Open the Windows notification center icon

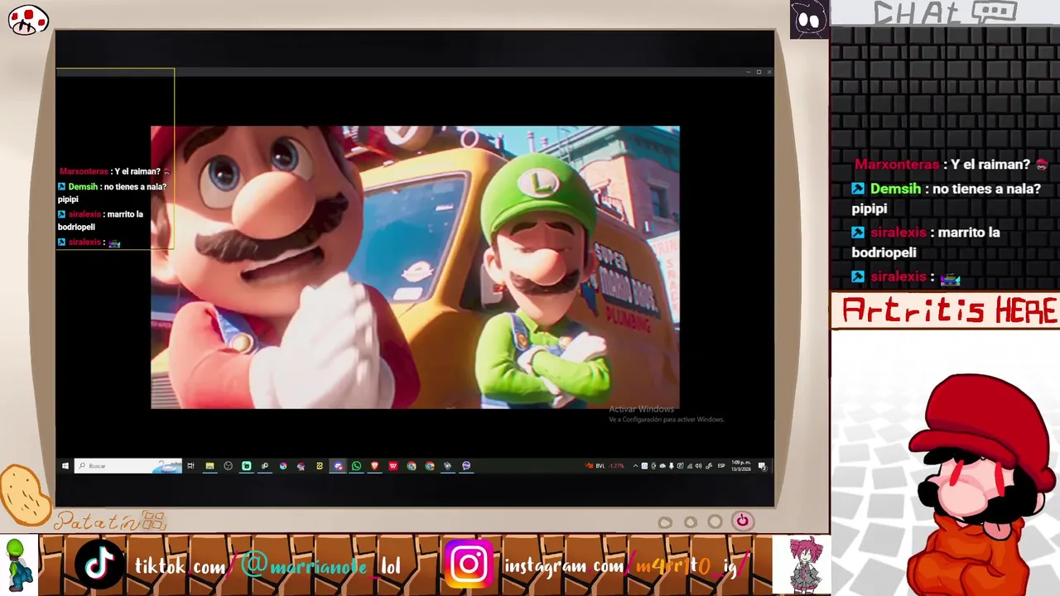tap(762, 466)
